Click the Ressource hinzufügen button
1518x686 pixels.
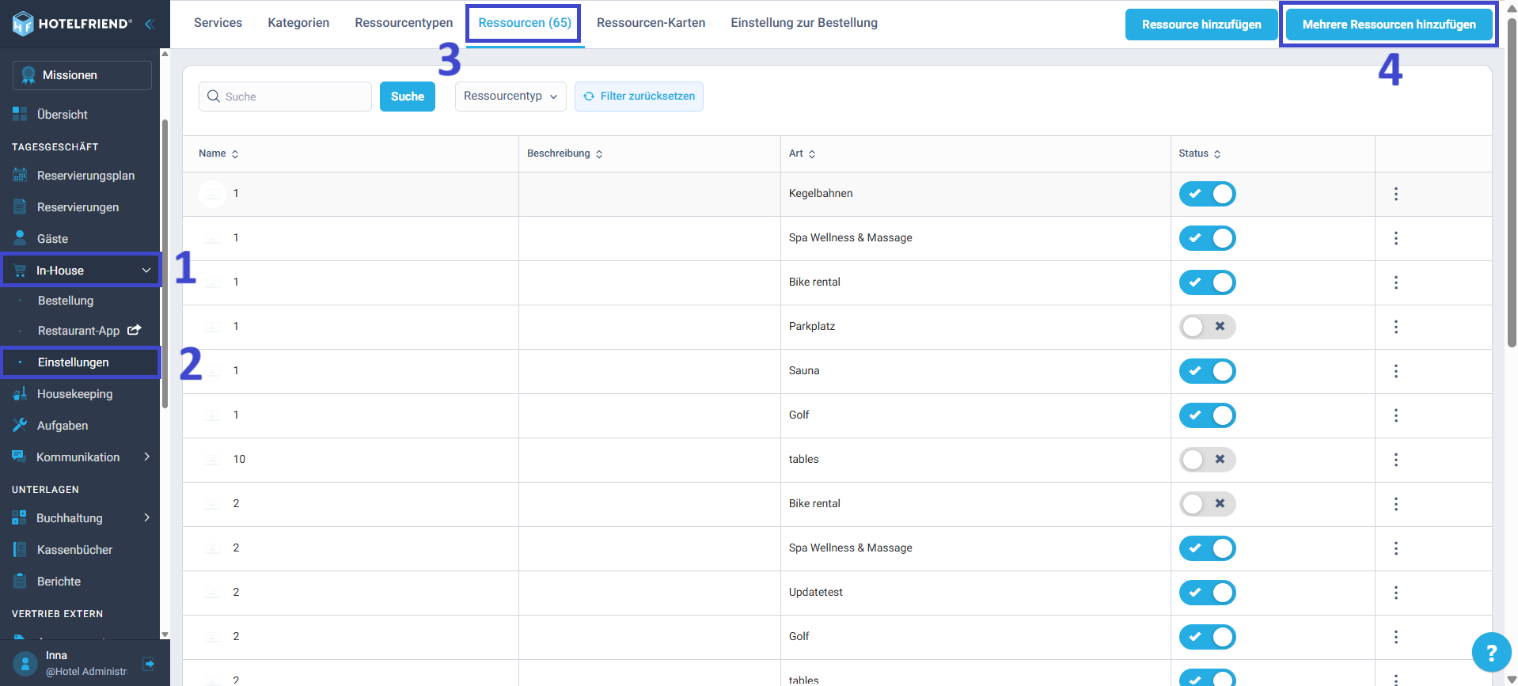coord(1201,25)
